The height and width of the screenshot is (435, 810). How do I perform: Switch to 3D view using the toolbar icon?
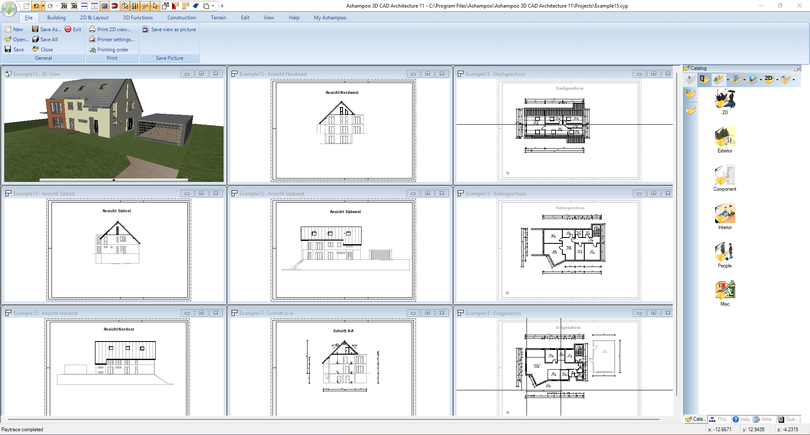(x=74, y=6)
